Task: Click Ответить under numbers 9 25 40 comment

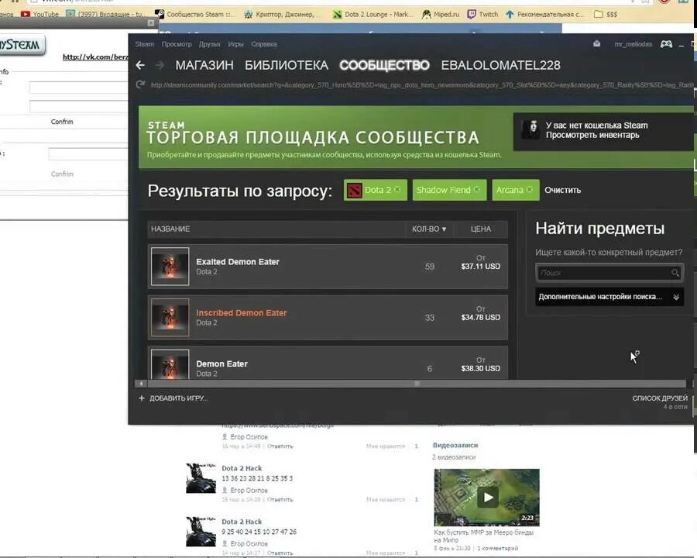Action: 280,553
